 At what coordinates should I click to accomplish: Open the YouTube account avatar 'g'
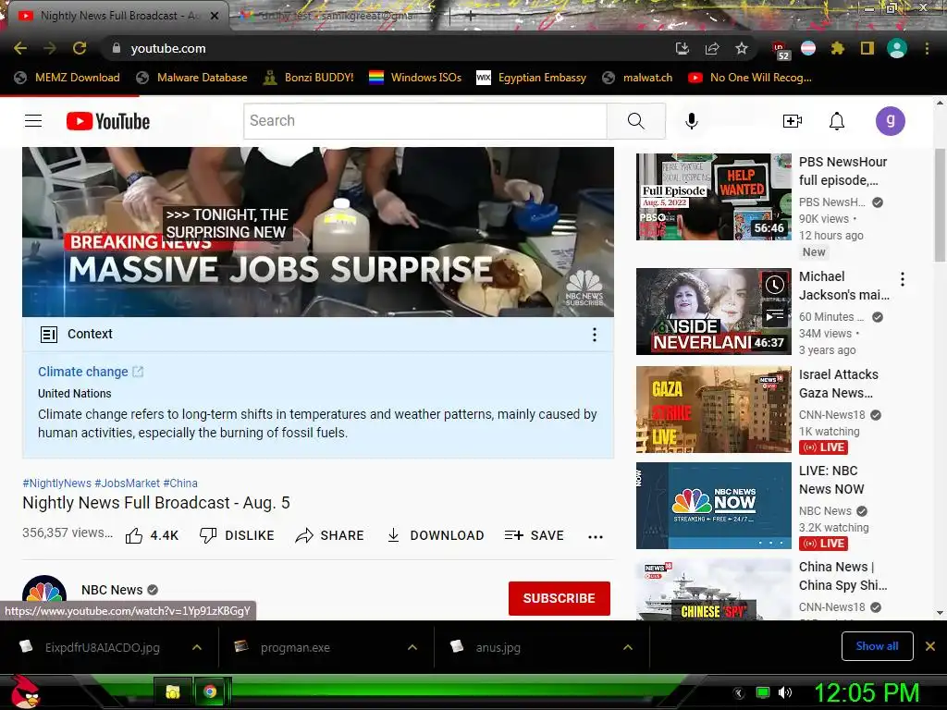[891, 121]
